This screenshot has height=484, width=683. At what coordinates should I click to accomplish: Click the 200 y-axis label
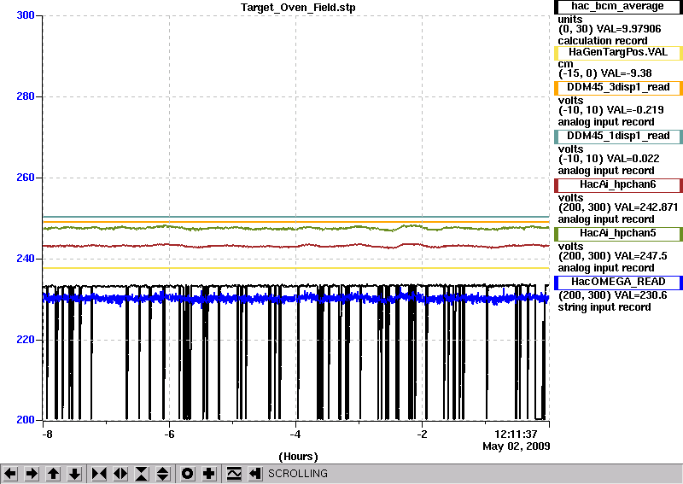(26, 420)
